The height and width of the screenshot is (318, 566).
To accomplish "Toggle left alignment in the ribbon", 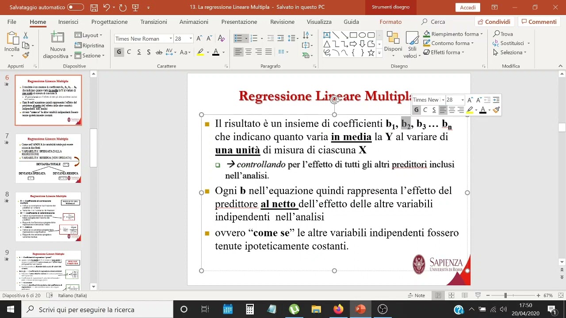I will 238,52.
